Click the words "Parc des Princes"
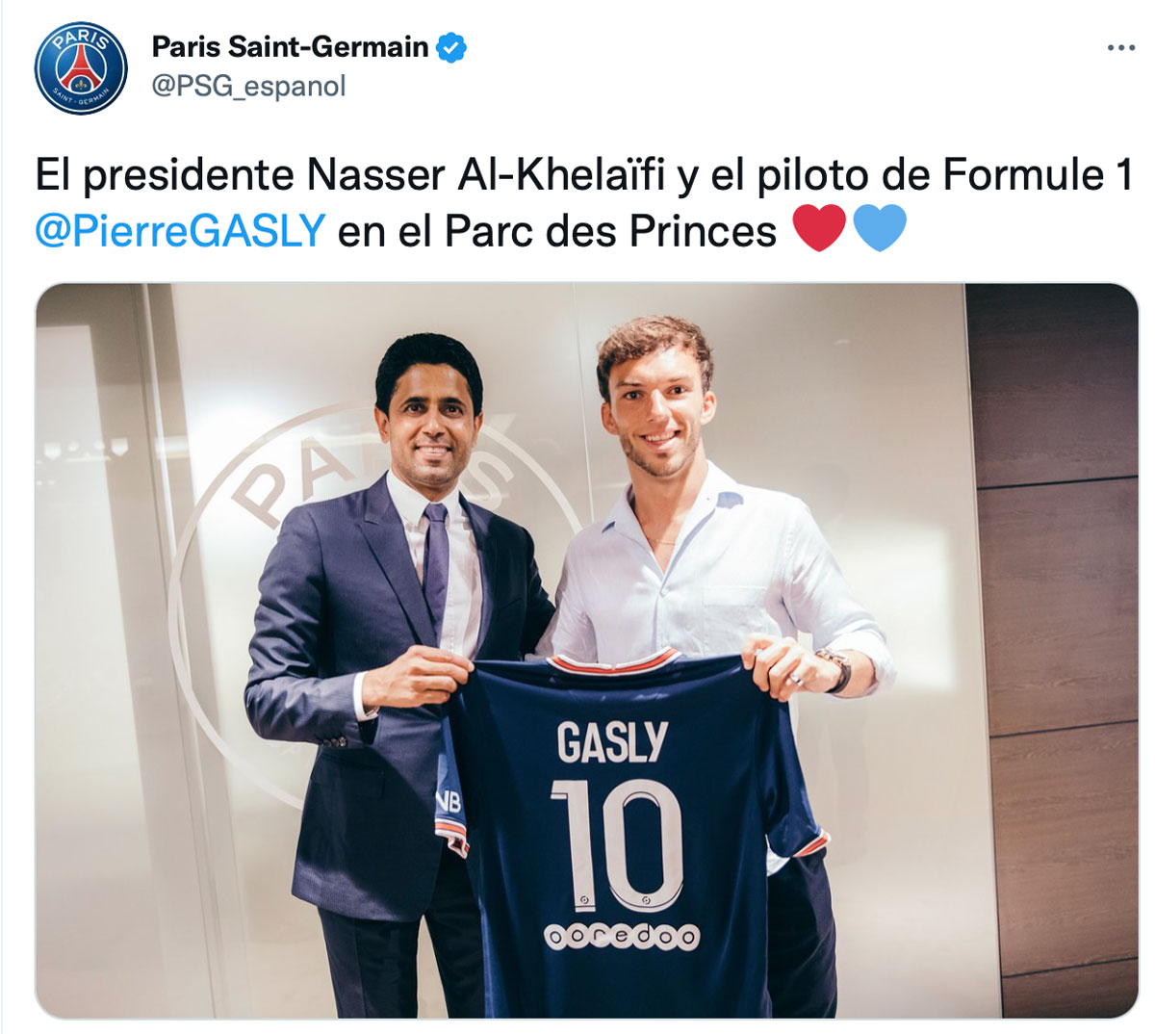This screenshot has width=1155, height=1034. pos(611,232)
